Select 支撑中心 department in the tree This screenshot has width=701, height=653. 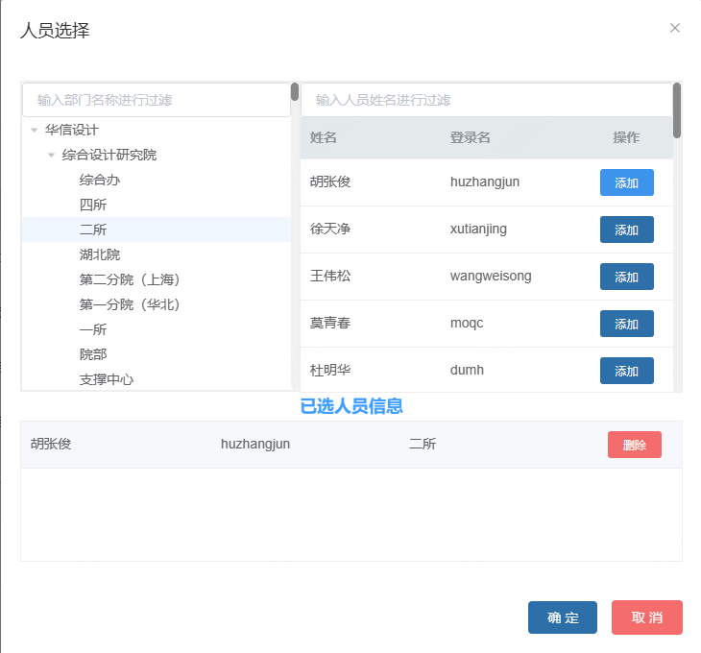(x=107, y=379)
